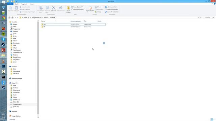The height and width of the screenshot is (121, 216).
Task: Open Explorer help question mark icon
Action: [x=215, y=4]
